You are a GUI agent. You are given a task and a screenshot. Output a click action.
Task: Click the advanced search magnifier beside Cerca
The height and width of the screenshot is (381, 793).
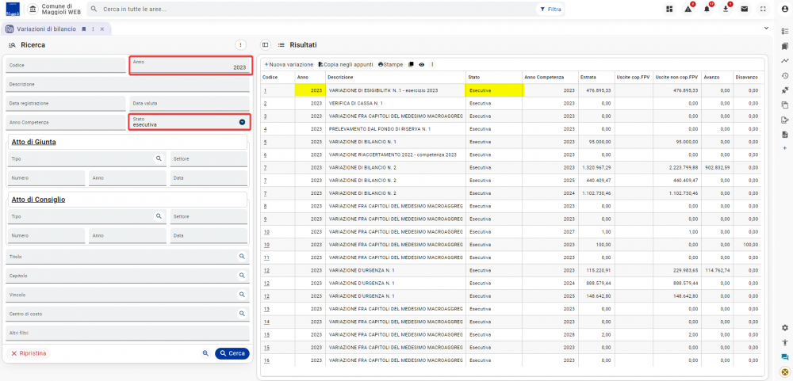205,353
